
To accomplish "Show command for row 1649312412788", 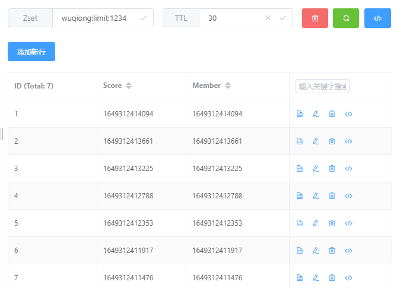I will click(x=348, y=196).
